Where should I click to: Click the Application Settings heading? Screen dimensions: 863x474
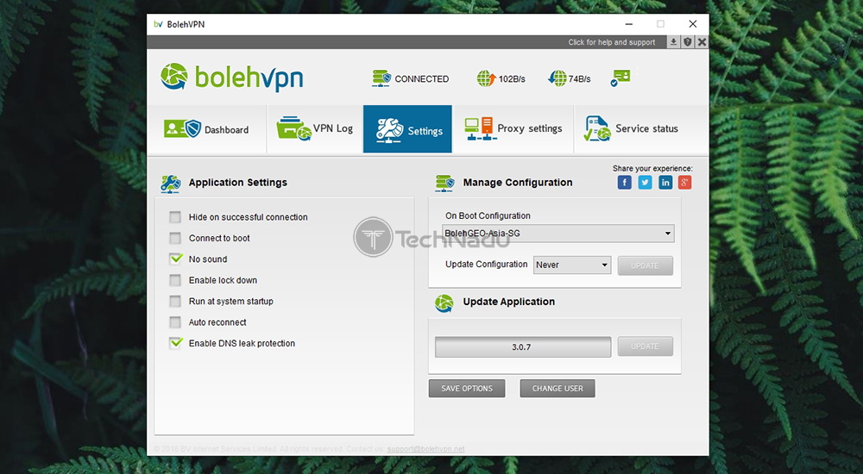click(238, 183)
